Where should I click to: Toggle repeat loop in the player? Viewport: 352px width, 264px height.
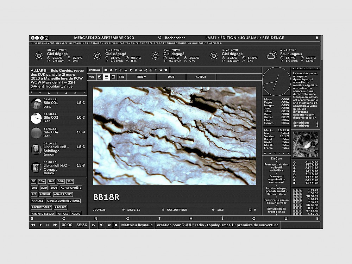coord(94,225)
